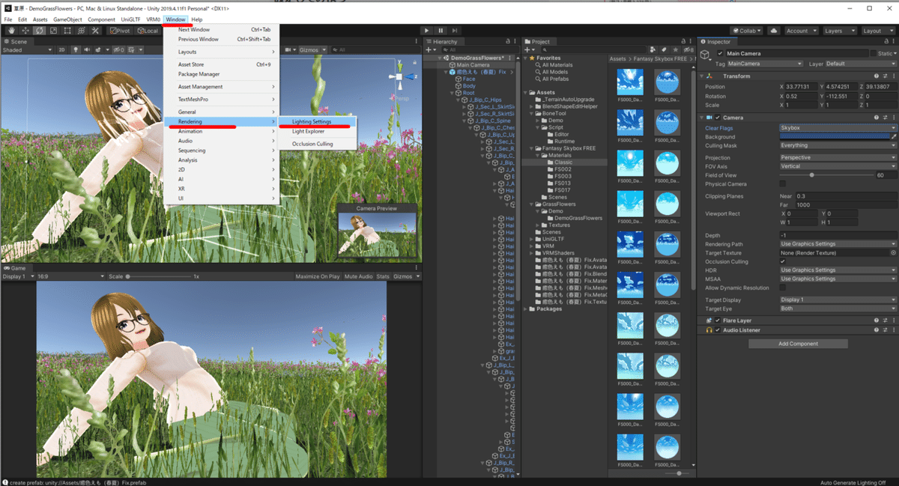Screen dimensions: 899x486
Task: Click the Step frame button
Action: 456,31
